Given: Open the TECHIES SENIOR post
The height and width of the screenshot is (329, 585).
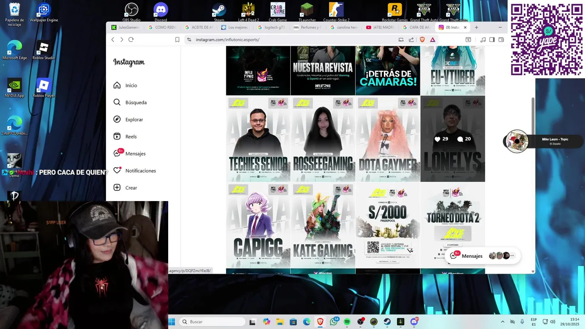Looking at the screenshot, I should pyautogui.click(x=258, y=139).
